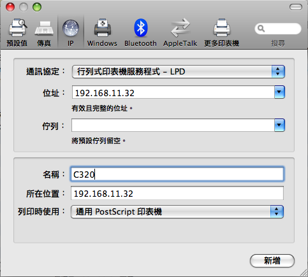Click the 將預設佇列留空 hint text

(99, 141)
